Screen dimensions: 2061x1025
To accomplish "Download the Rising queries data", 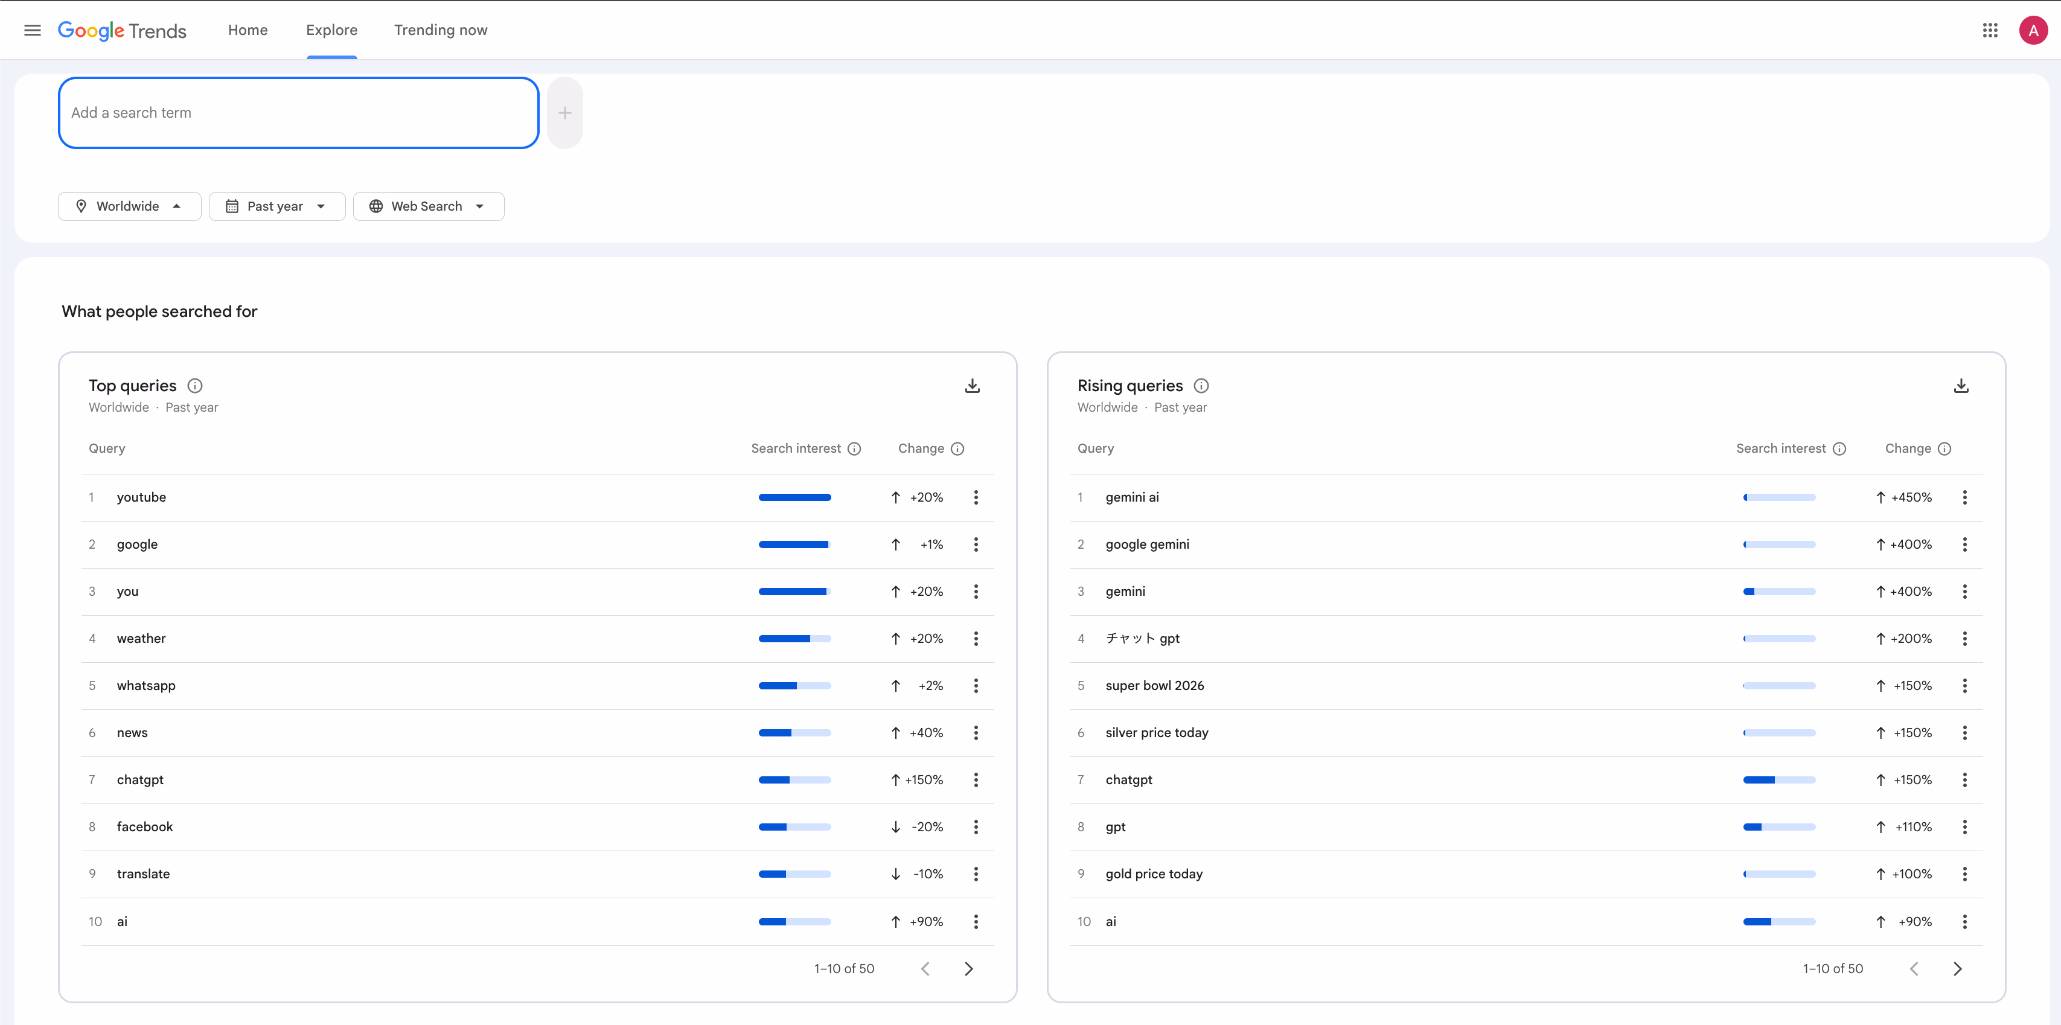I will (1960, 386).
